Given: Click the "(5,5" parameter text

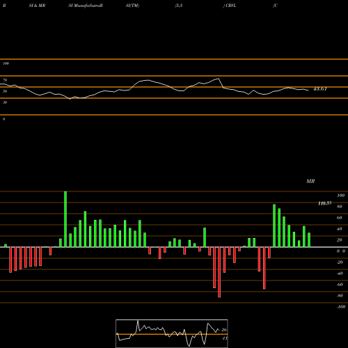Looking at the screenshot, I should tap(179, 6).
